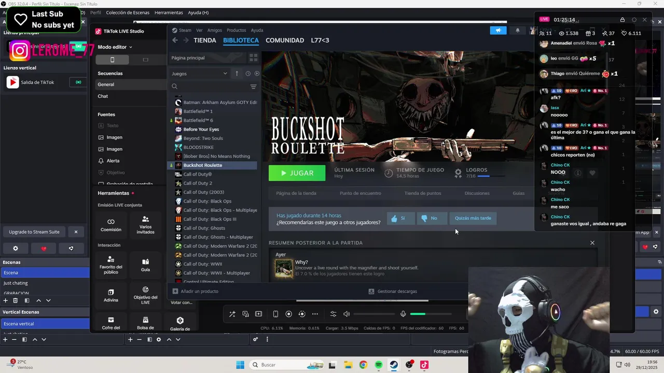Select Chat under Secuencias

130,96
